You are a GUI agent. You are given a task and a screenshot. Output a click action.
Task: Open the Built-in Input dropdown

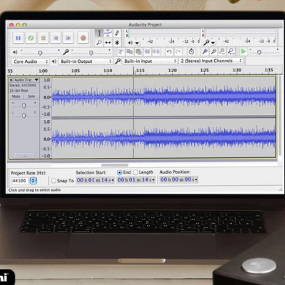150,61
